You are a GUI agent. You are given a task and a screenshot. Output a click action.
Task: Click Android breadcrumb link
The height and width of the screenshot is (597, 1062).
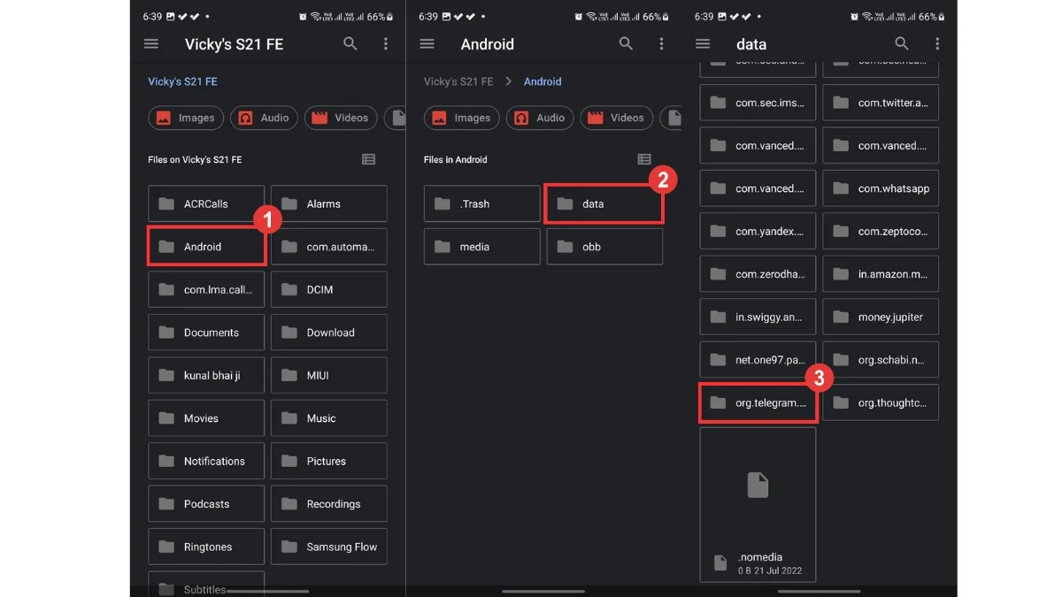(x=543, y=81)
